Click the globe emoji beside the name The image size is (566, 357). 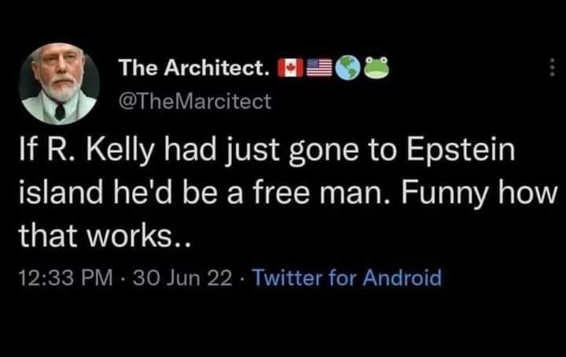point(347,69)
